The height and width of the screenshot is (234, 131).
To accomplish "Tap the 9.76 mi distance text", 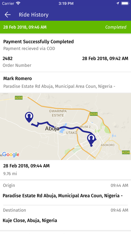I will pos(10,173).
